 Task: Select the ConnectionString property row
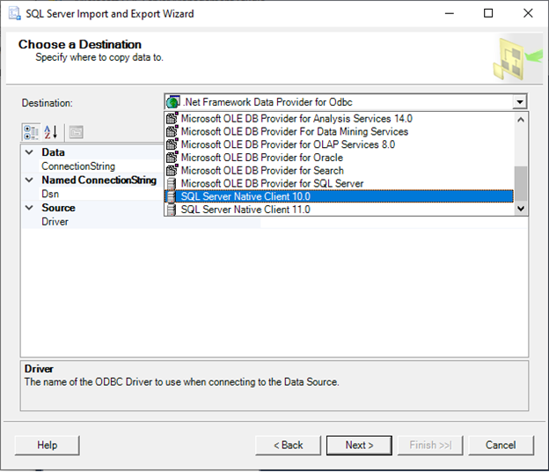tap(92, 166)
